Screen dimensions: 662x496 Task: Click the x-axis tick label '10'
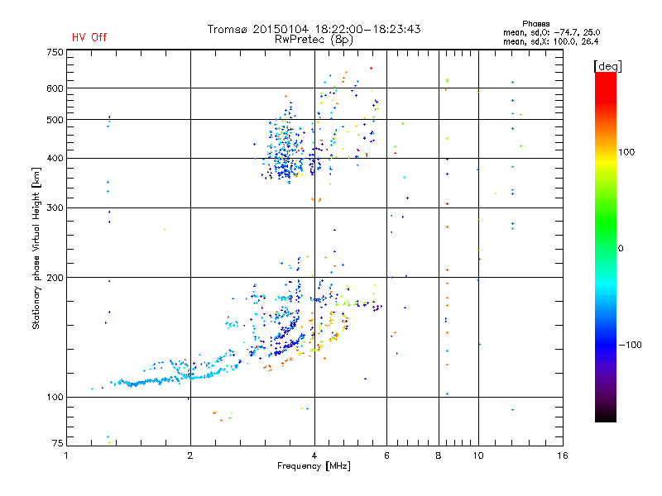[478, 455]
